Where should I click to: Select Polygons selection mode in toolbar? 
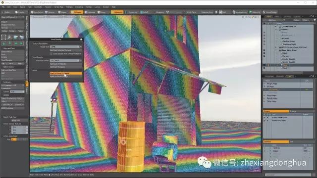[x=77, y=12]
